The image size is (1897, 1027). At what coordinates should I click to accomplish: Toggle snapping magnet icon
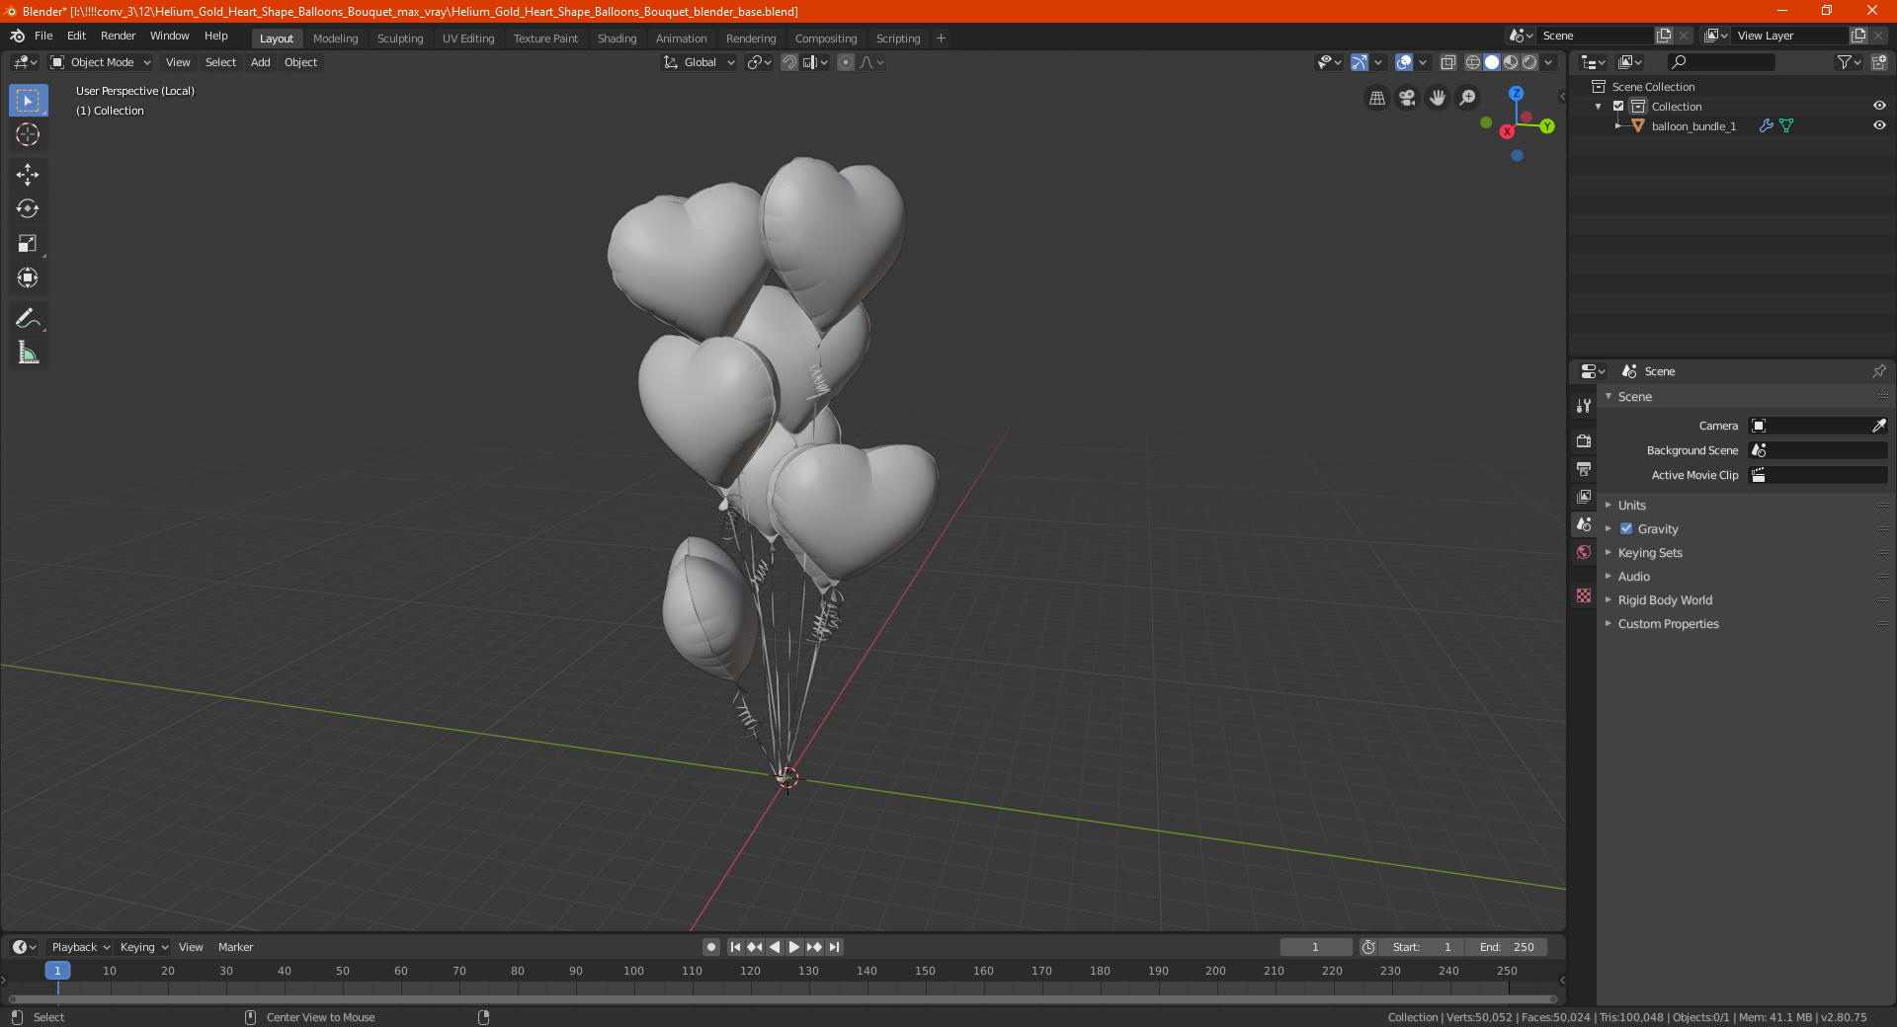[x=789, y=62]
